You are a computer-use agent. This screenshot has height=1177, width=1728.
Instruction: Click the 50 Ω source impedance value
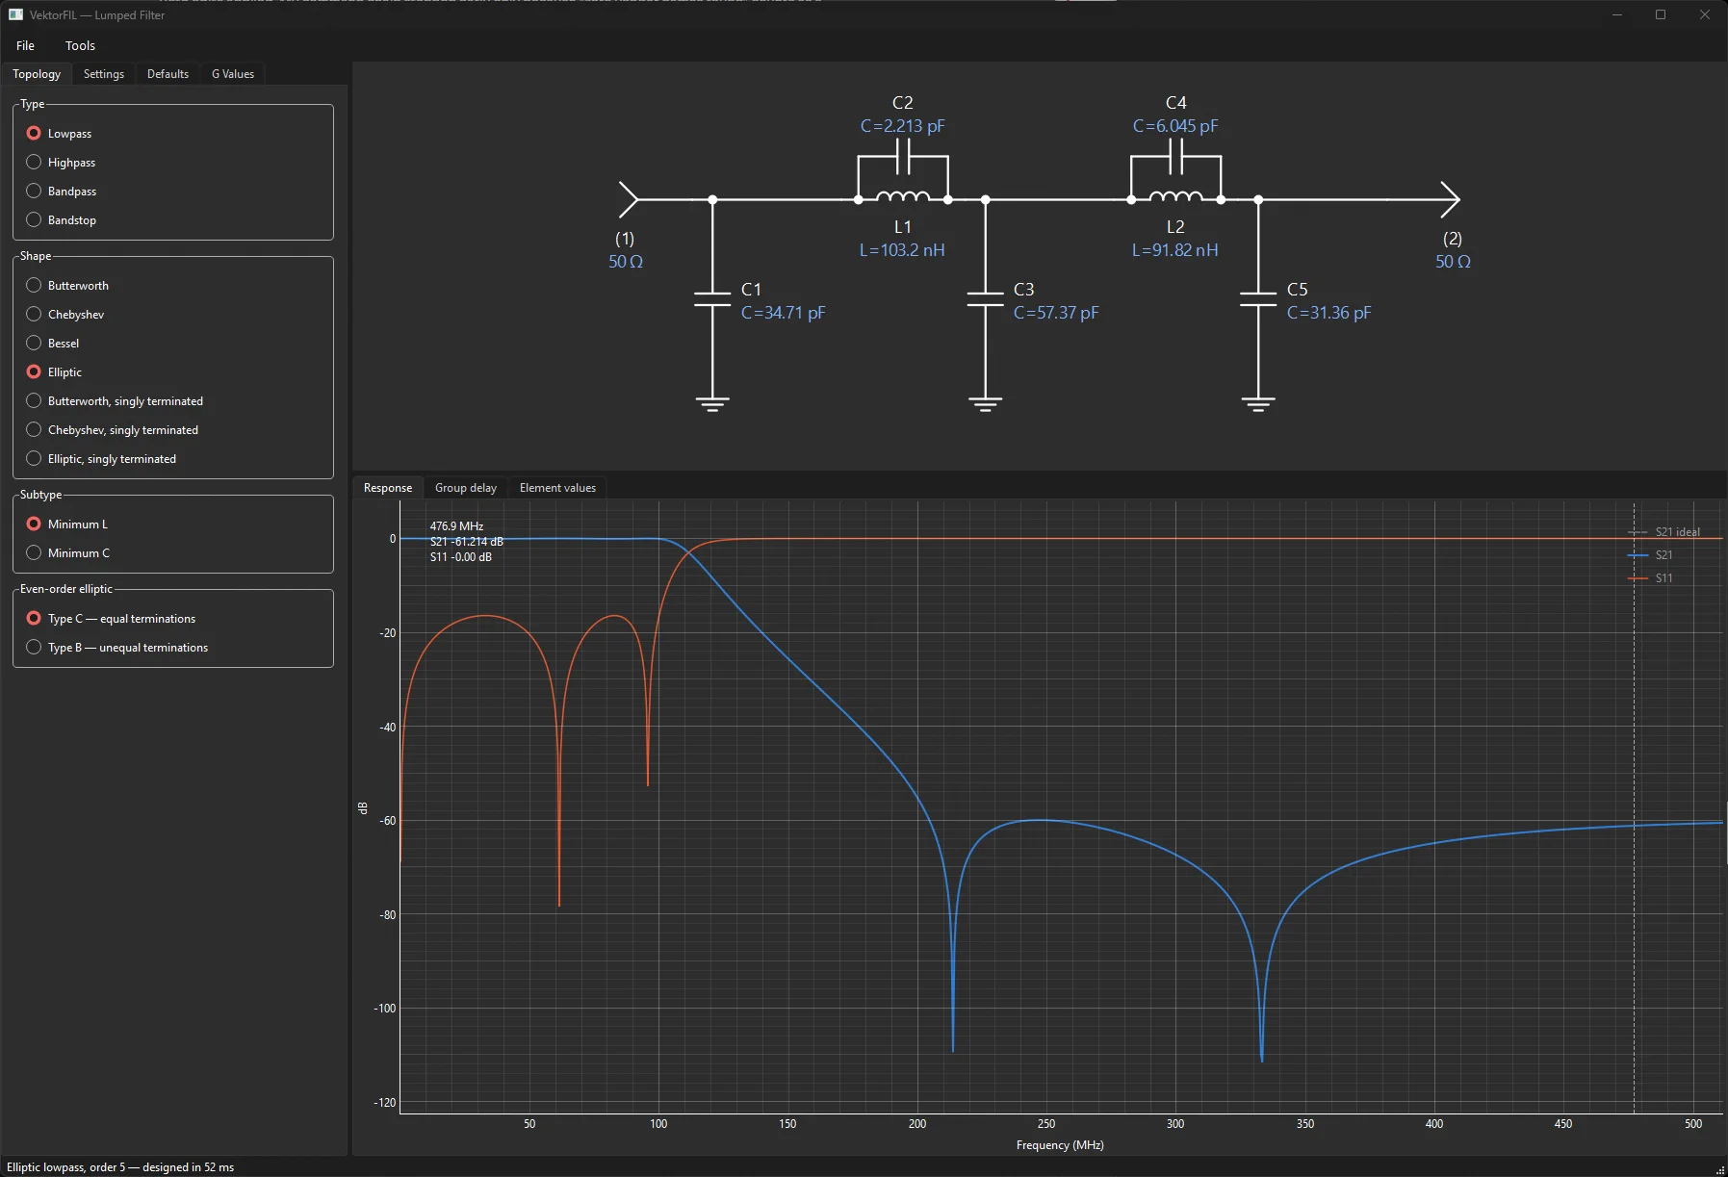click(626, 262)
